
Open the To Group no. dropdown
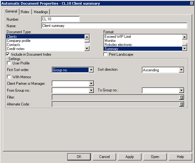181,90
